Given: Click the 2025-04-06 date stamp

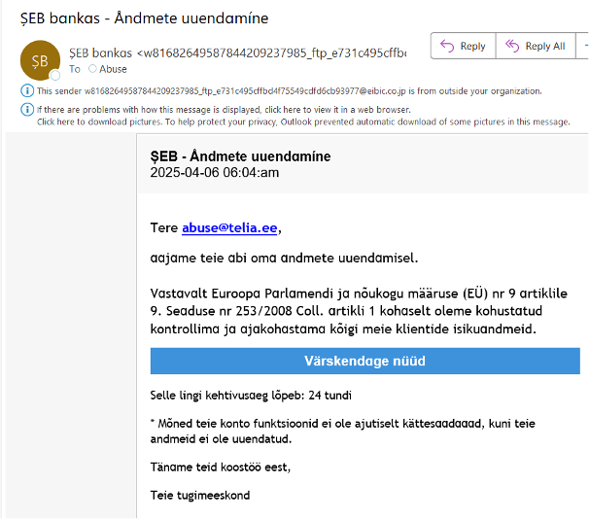Looking at the screenshot, I should [x=215, y=173].
